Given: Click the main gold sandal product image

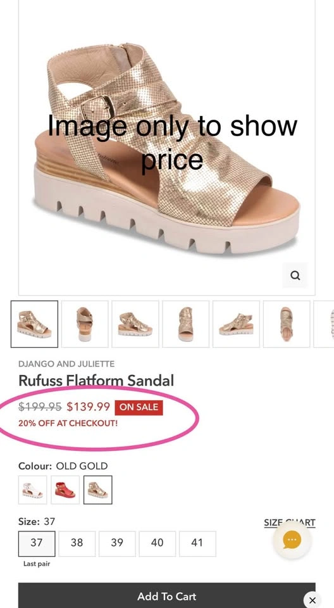Looking at the screenshot, I should pos(166,148).
